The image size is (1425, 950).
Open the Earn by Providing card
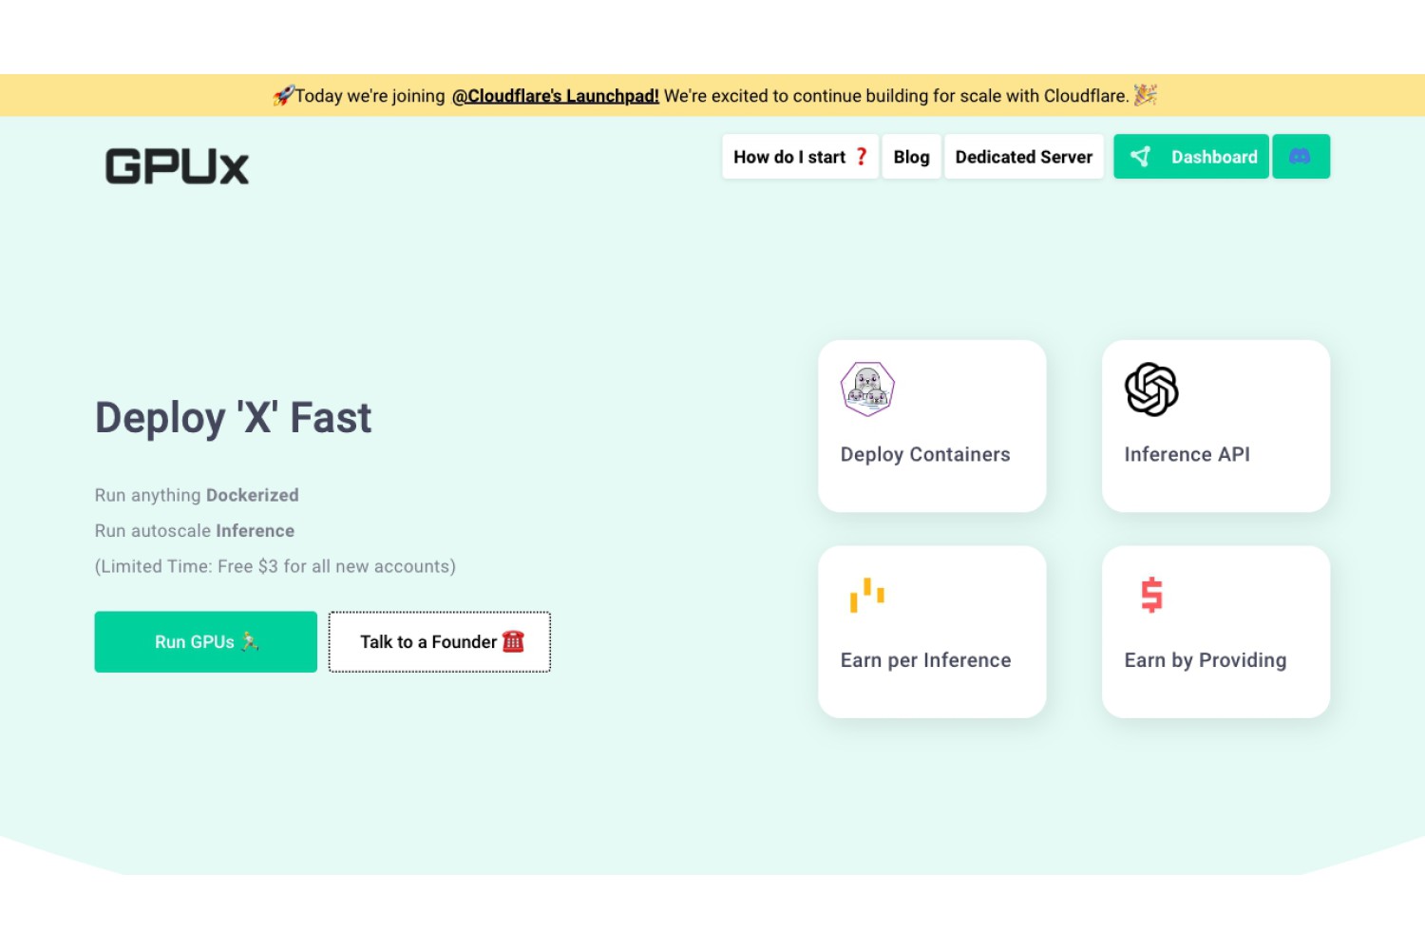click(x=1216, y=632)
